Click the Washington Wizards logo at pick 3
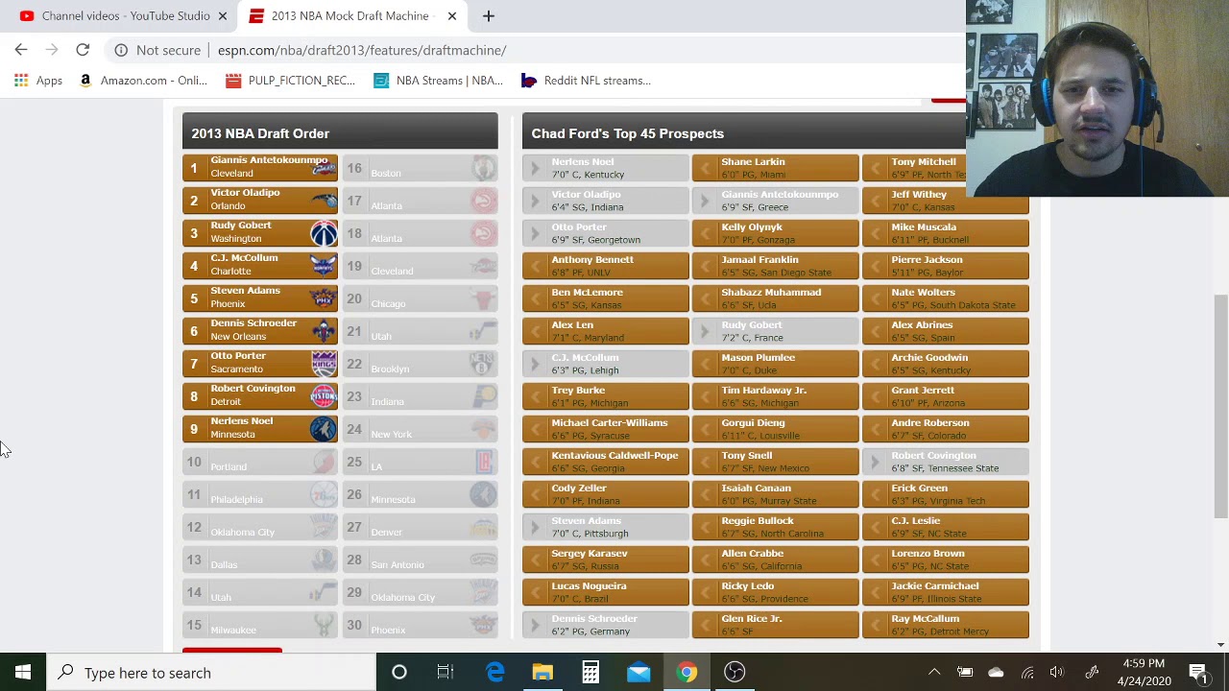Screen dimensions: 1229x691 coord(324,233)
